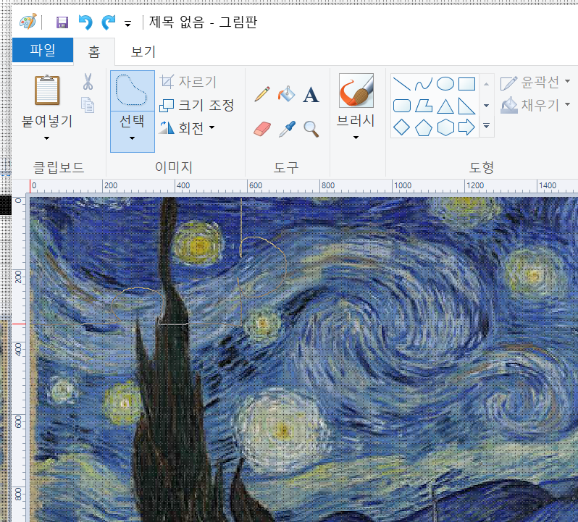Choose the right triangle shape
The height and width of the screenshot is (522, 578).
[x=466, y=106]
